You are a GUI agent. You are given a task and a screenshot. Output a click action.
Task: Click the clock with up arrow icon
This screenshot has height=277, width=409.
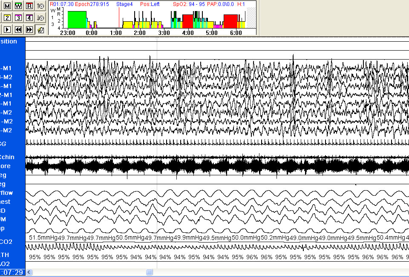[40, 6]
